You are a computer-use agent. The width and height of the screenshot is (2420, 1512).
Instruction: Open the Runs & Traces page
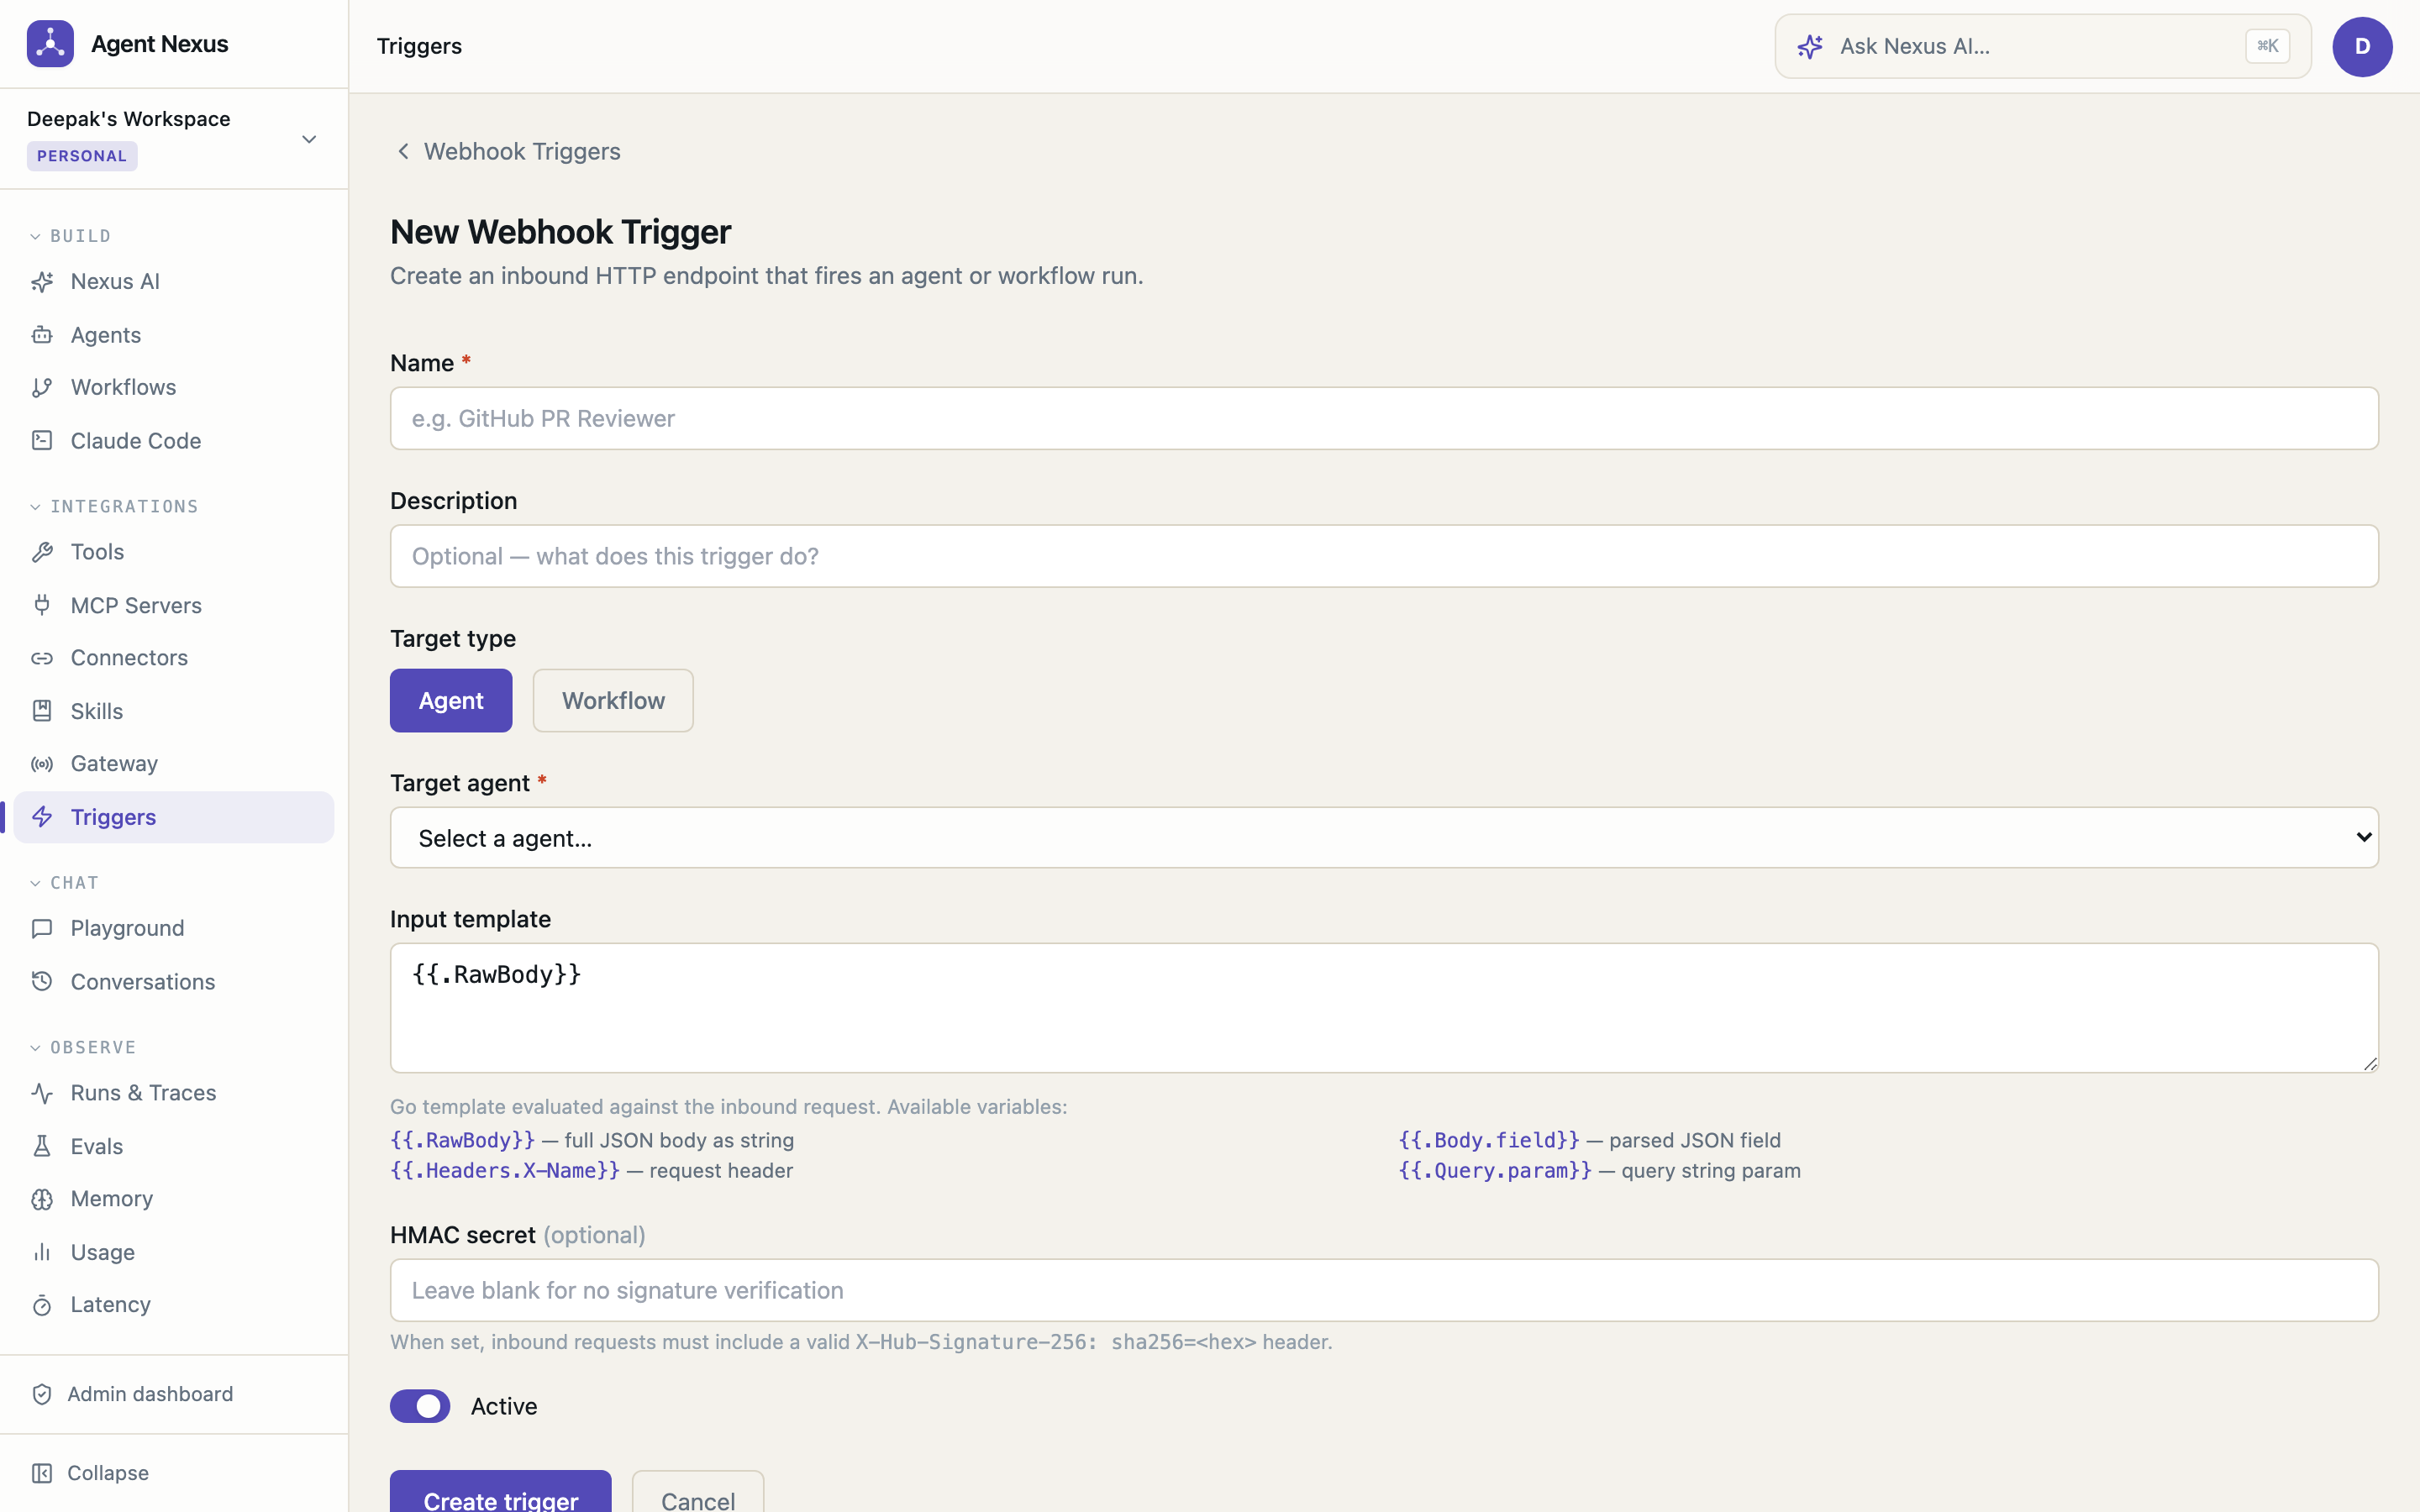(x=174, y=1093)
